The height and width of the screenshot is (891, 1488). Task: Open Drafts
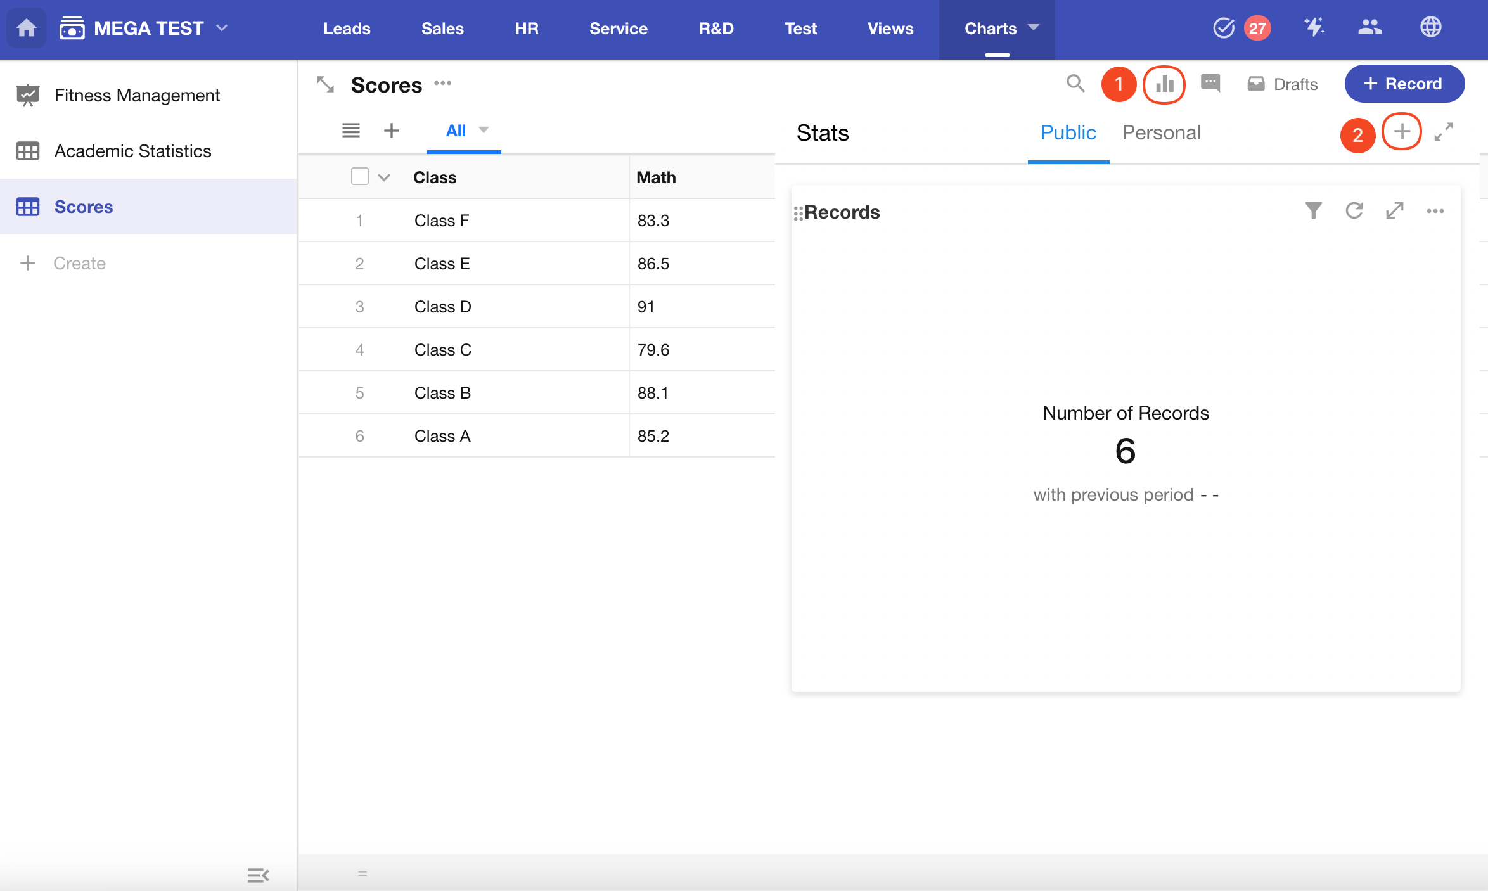(x=1283, y=84)
